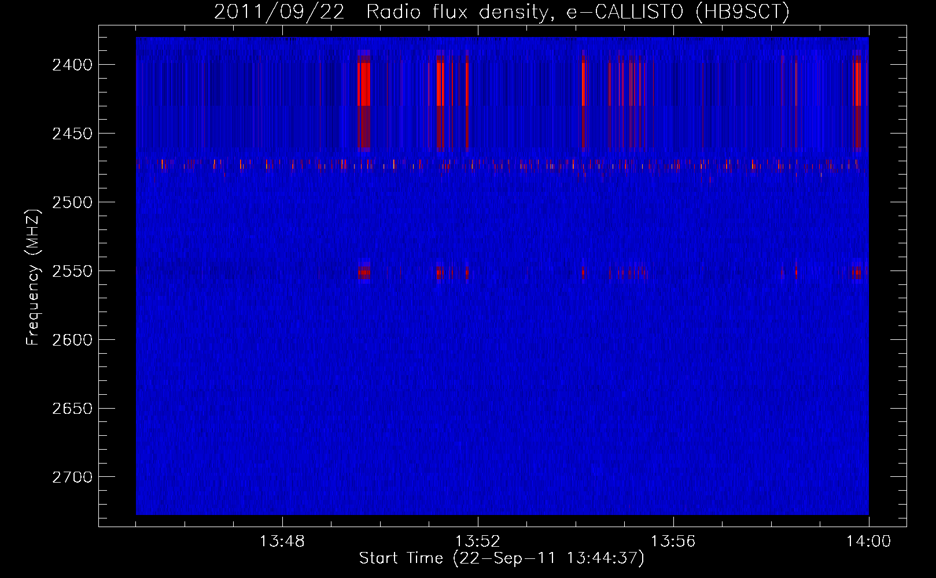Click the 14:00 time tick label
Screen dimensions: 936x578
coord(869,542)
